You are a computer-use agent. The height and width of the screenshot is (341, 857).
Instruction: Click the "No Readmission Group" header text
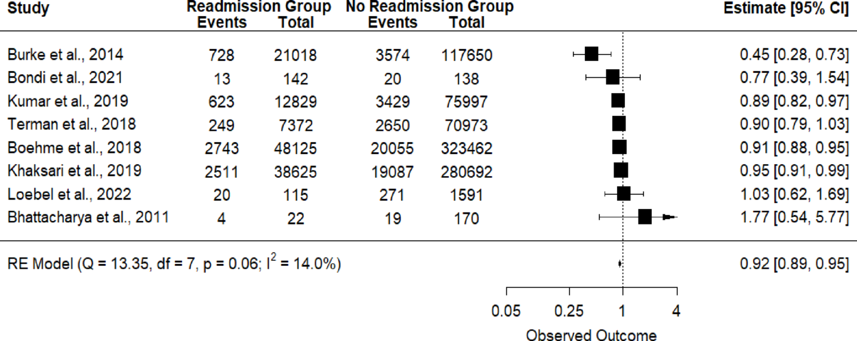(429, 7)
